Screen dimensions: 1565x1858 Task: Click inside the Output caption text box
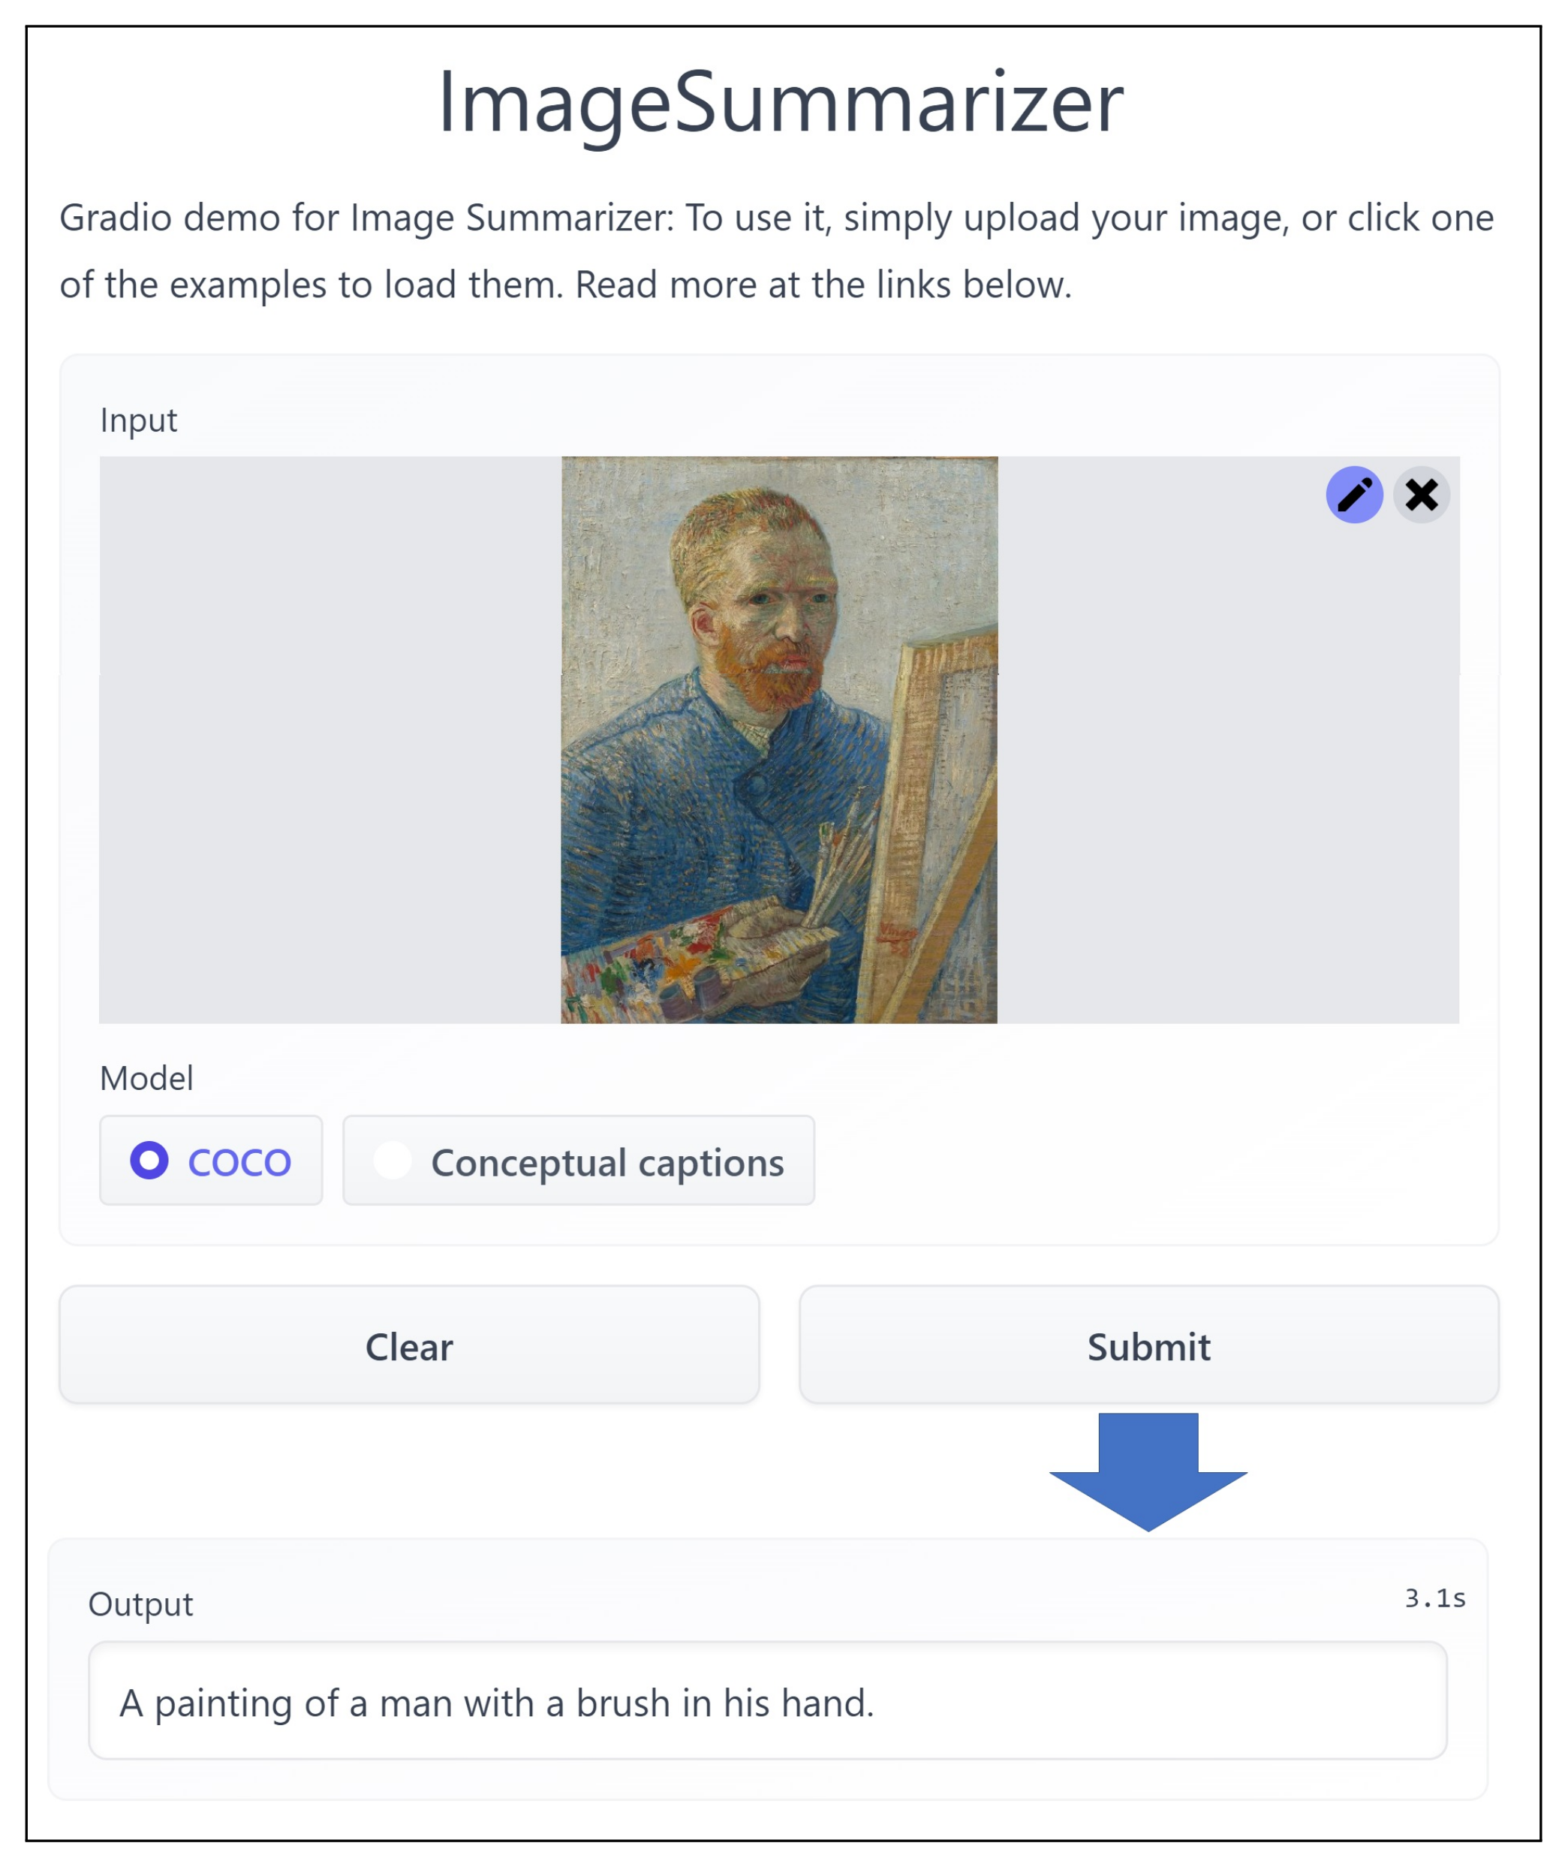767,1701
